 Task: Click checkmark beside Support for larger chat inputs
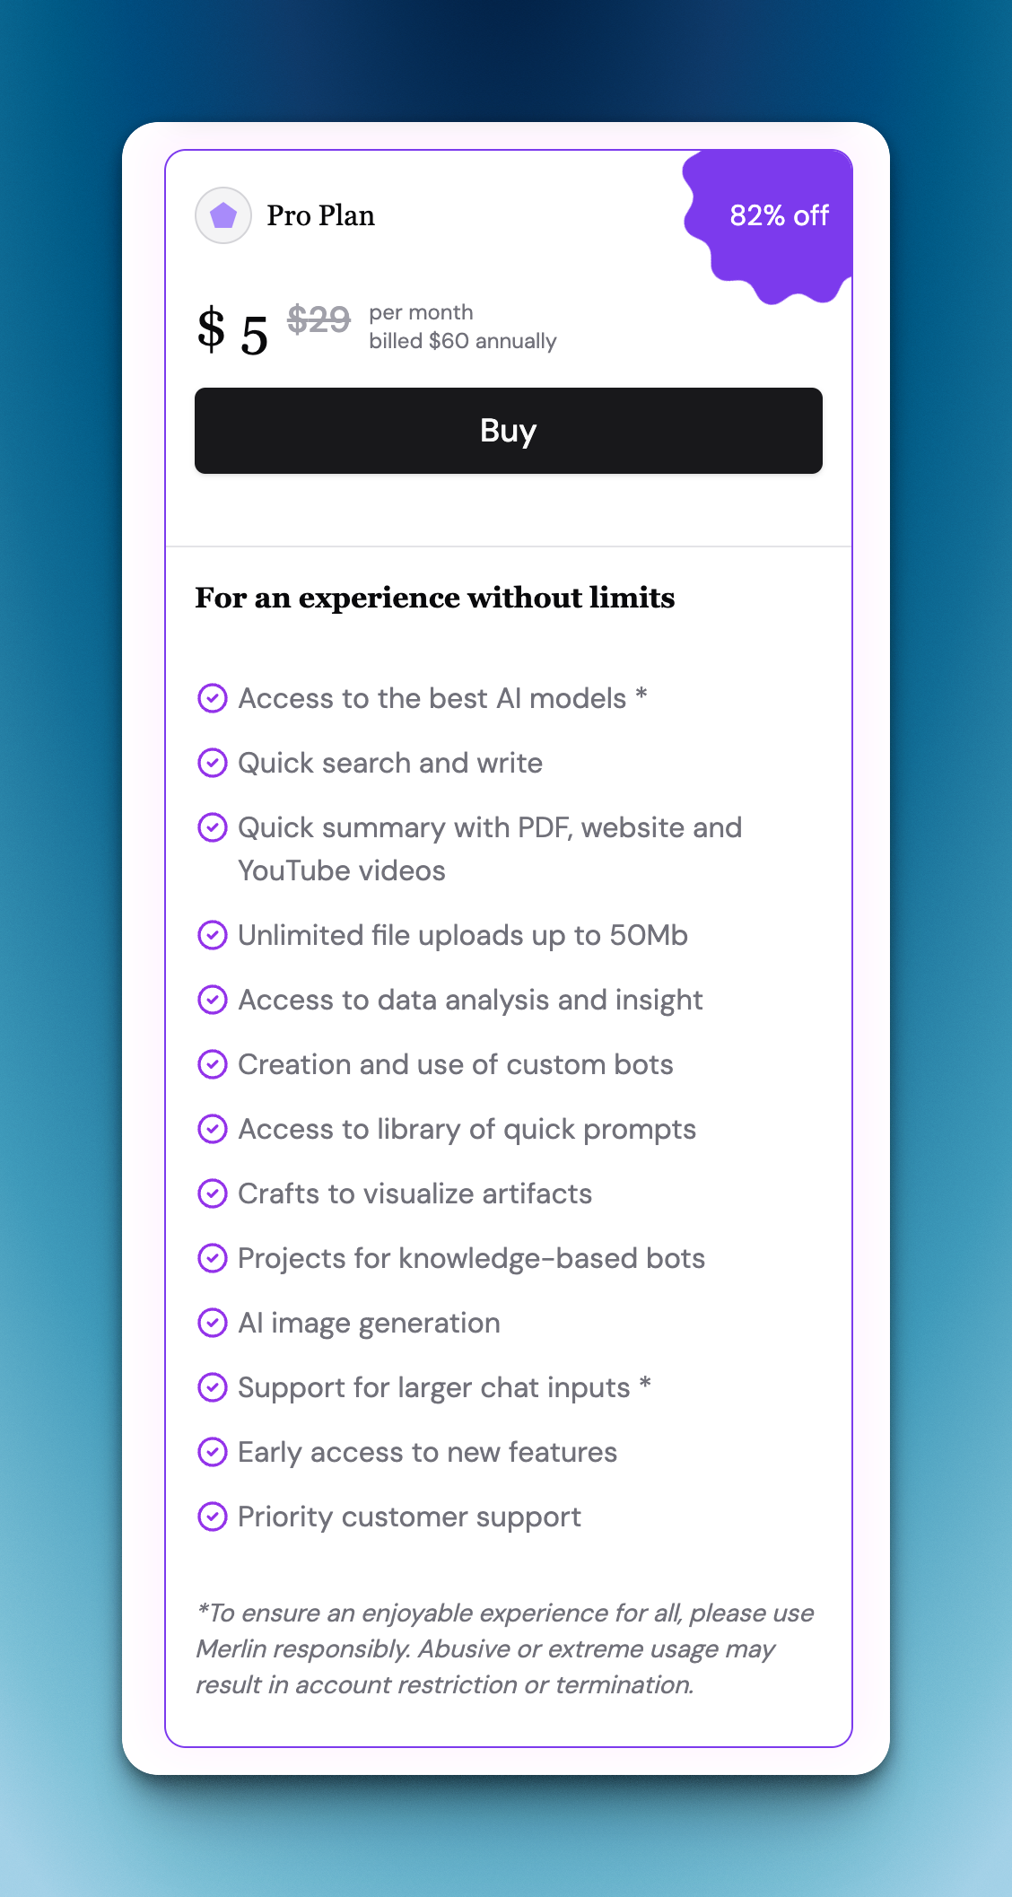point(213,1387)
